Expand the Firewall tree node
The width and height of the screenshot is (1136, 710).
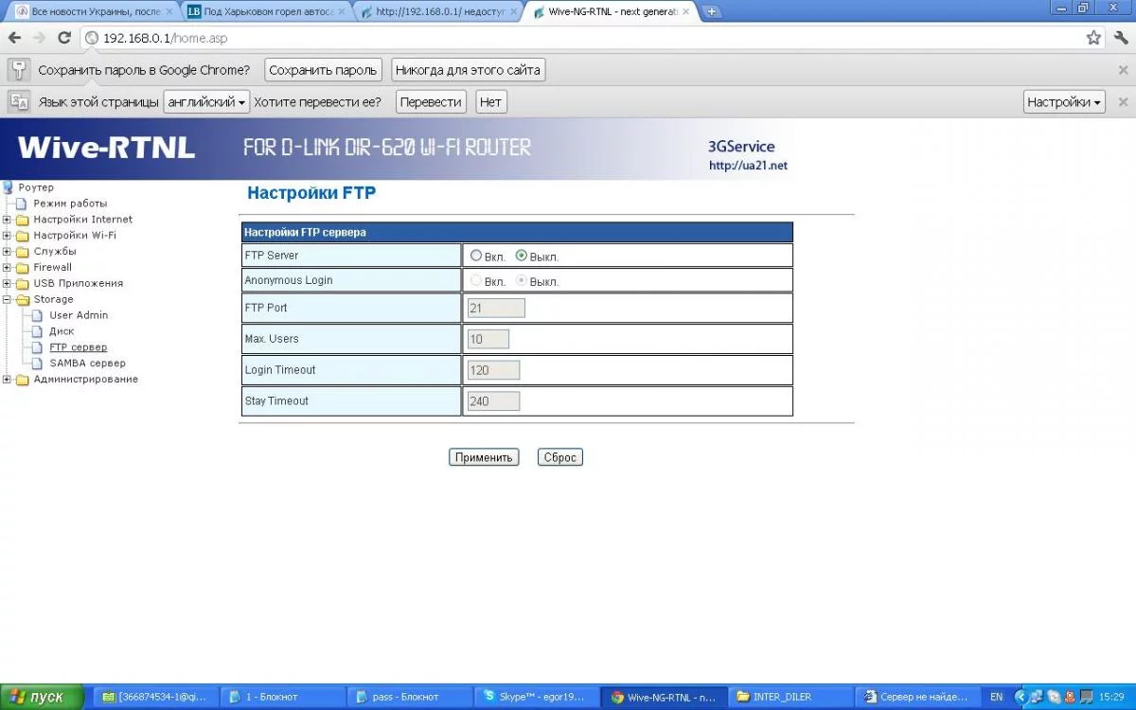pos(7,268)
